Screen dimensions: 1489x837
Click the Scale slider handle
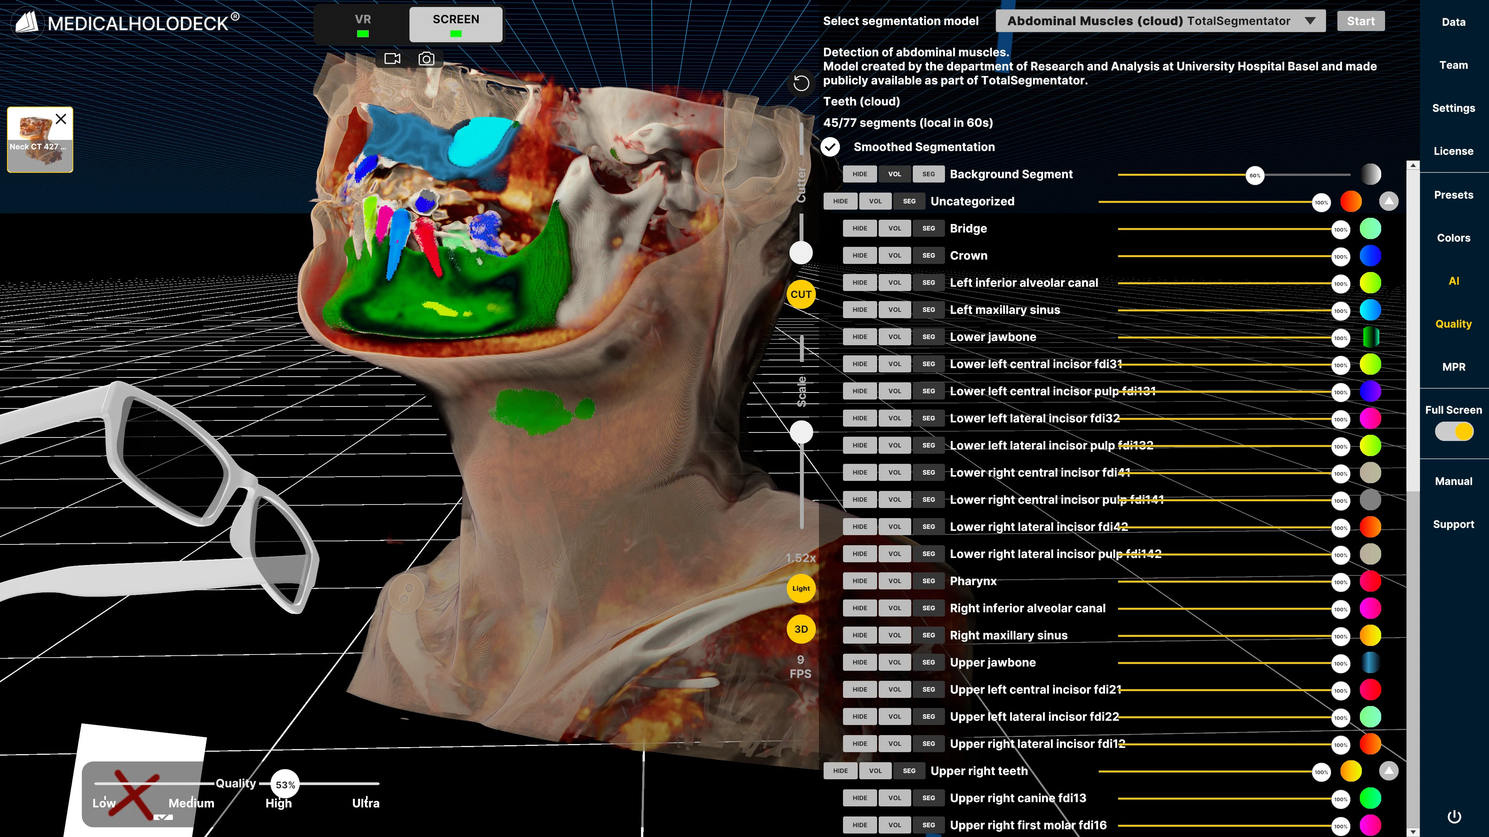click(x=801, y=432)
